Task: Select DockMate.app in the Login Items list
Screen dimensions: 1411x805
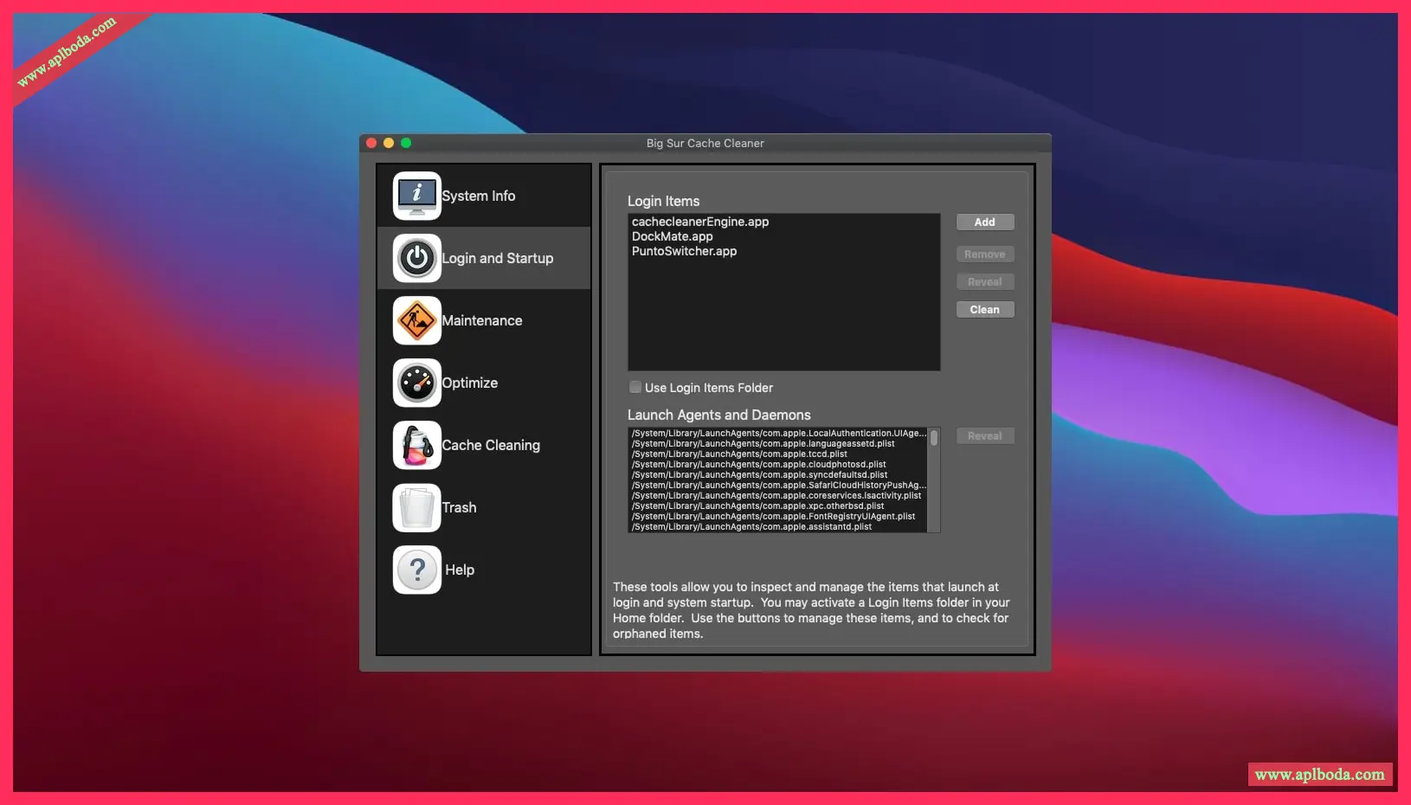Action: tap(673, 236)
